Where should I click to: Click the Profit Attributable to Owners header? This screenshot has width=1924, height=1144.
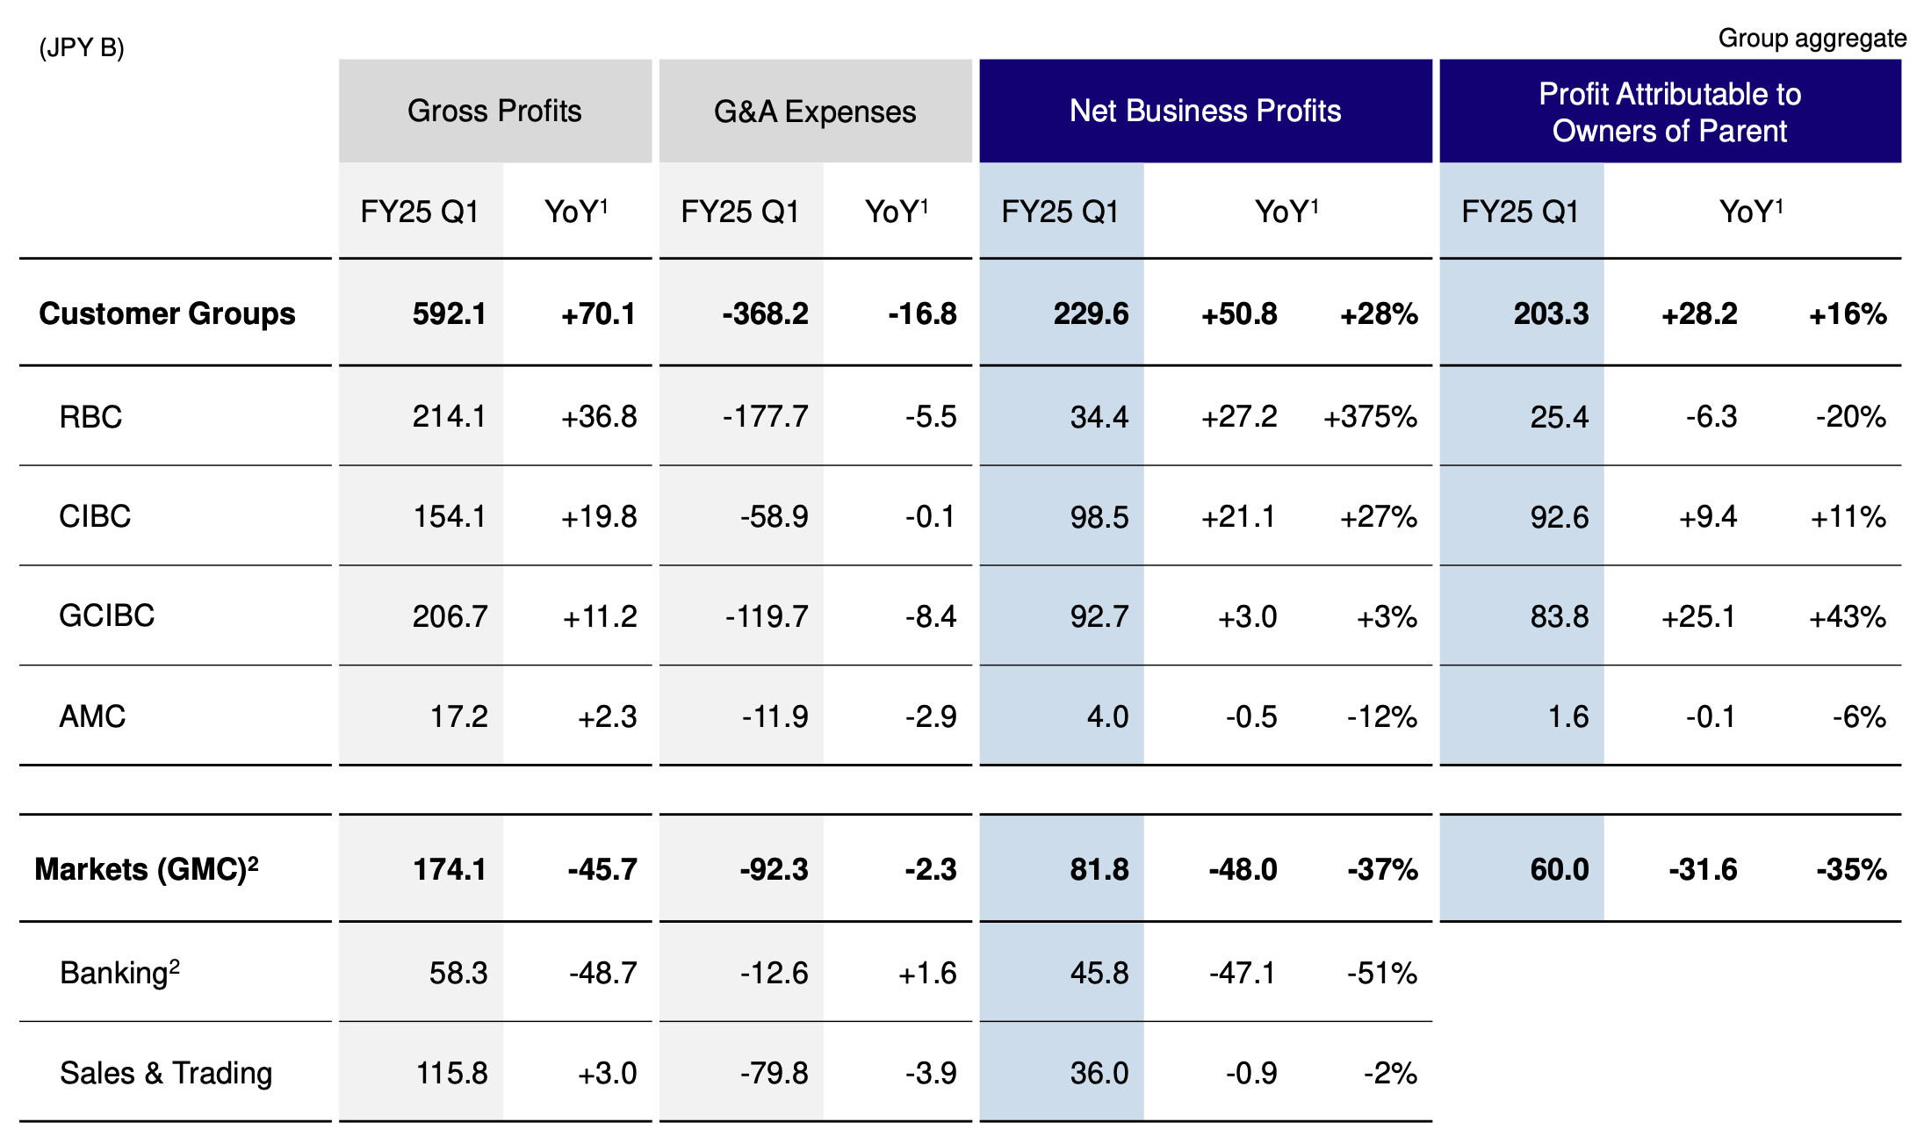[1669, 112]
